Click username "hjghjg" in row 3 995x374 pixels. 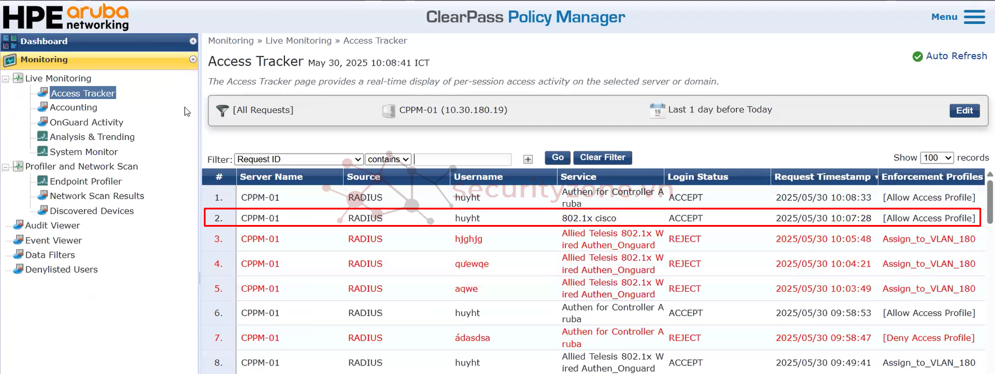[469, 239]
